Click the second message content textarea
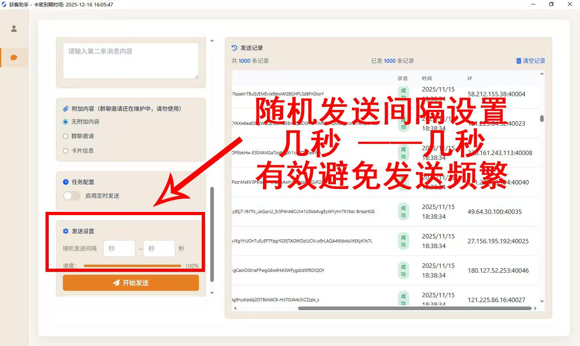580x346 pixels. coord(130,60)
